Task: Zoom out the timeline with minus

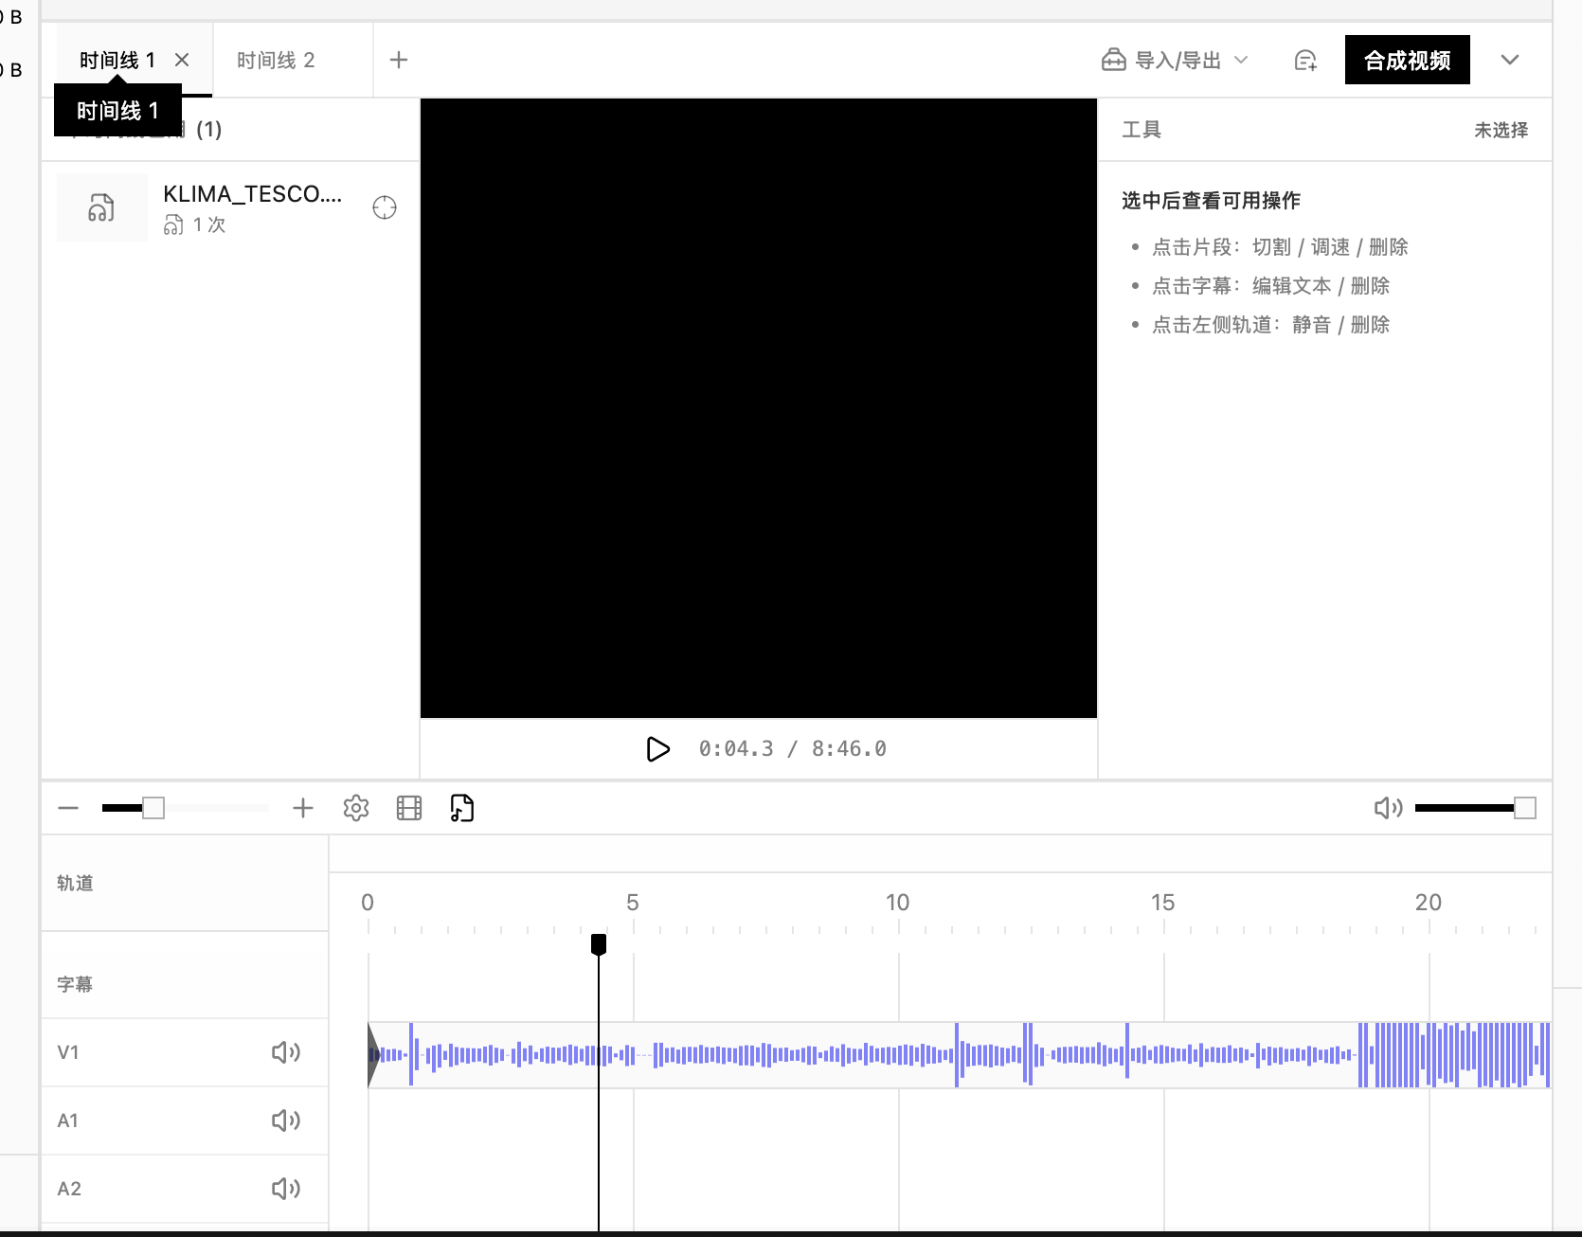Action: click(x=68, y=808)
